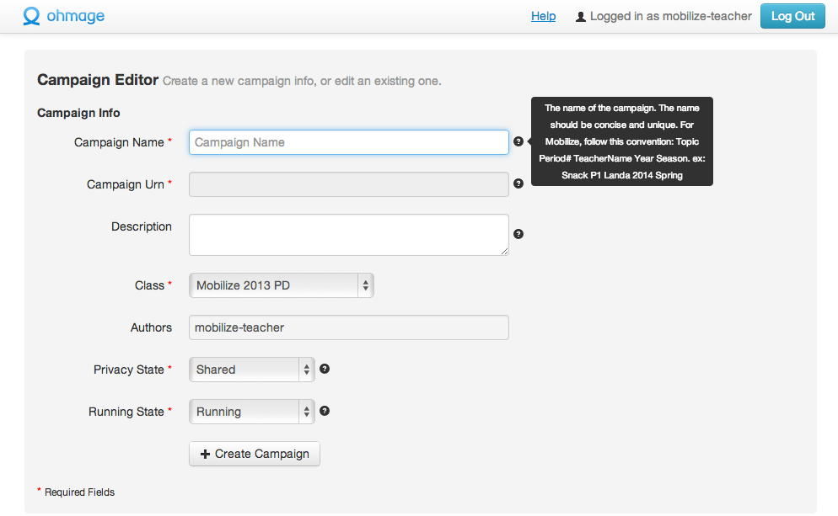Click the disabled Campaign Urn field
Image resolution: width=838 pixels, height=516 pixels.
pyautogui.click(x=349, y=184)
